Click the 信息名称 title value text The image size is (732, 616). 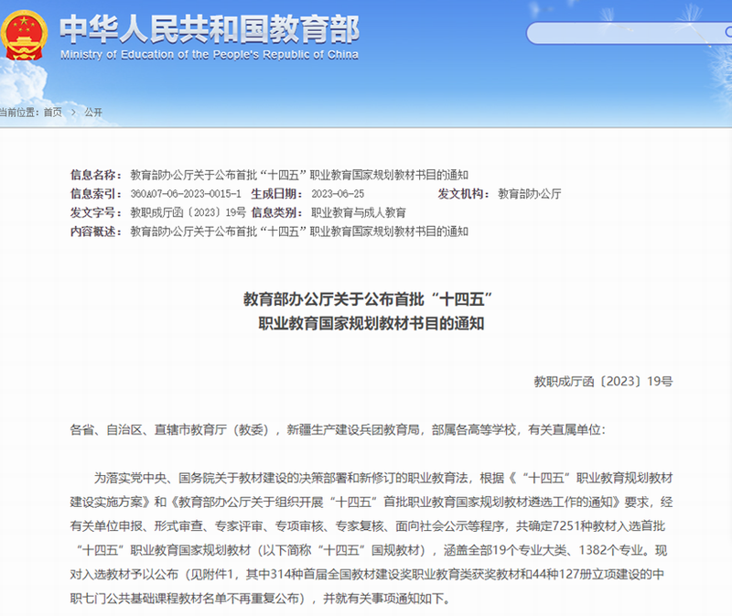tap(299, 175)
